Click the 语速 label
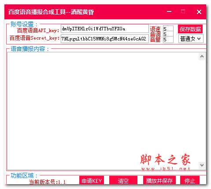 pyautogui.click(x=155, y=29)
